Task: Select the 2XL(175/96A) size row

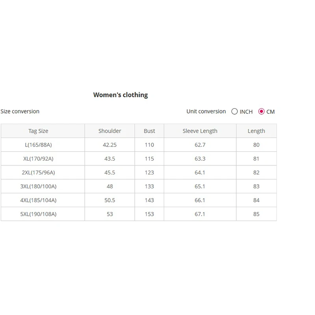Action: [x=139, y=172]
